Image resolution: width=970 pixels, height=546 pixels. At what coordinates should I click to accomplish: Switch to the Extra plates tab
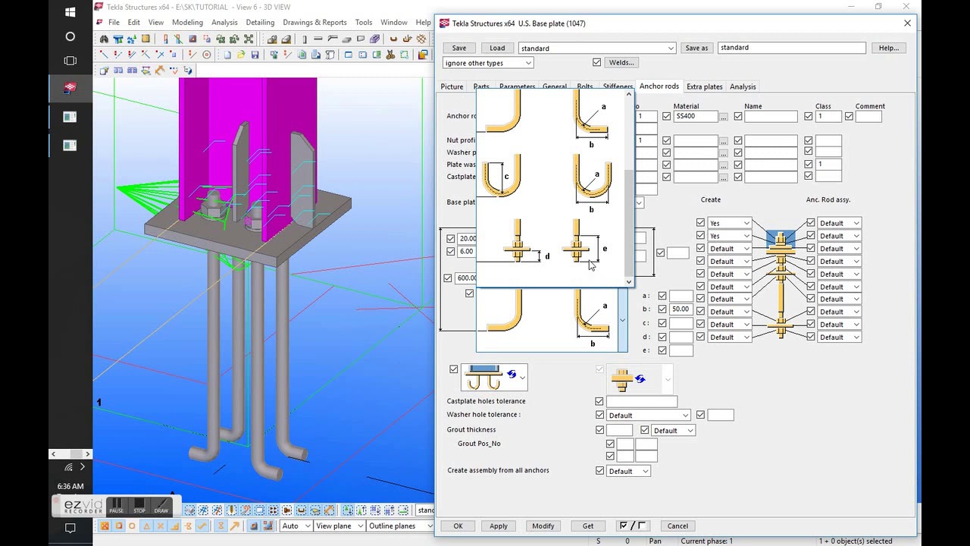(x=705, y=86)
